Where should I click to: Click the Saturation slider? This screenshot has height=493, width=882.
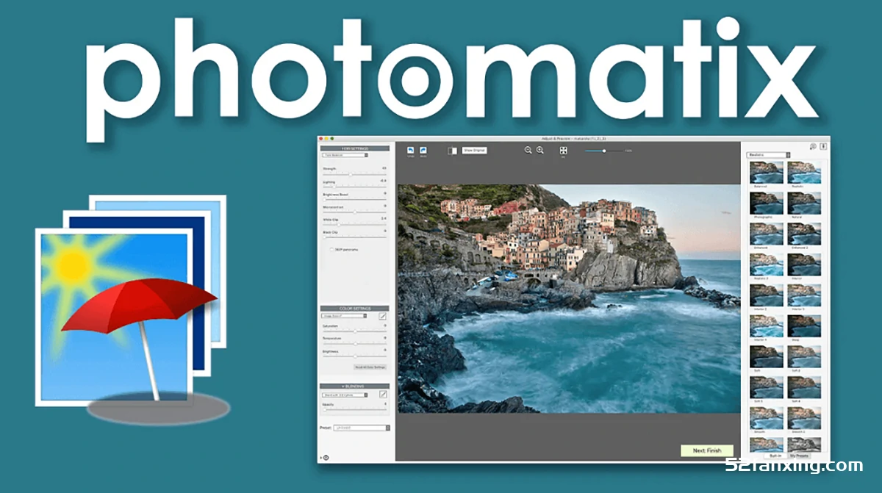click(354, 331)
